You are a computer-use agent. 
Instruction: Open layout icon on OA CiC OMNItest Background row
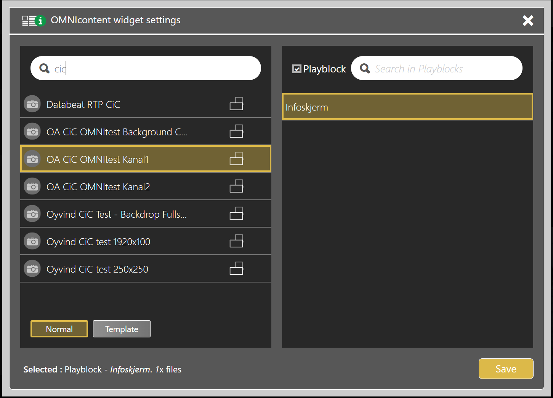pyautogui.click(x=236, y=131)
